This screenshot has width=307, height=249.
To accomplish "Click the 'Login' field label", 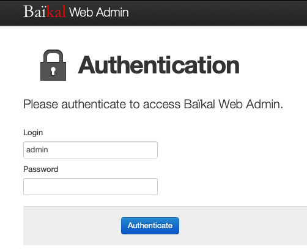I will pyautogui.click(x=33, y=133).
